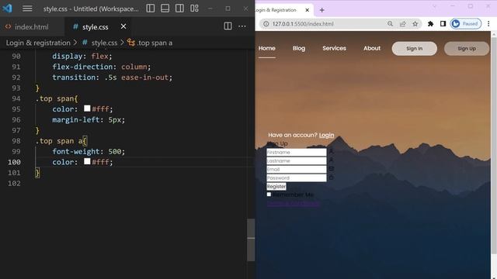Image resolution: width=497 pixels, height=279 pixels.
Task: Toggle bottom panel layout icon
Action: pos(165,9)
